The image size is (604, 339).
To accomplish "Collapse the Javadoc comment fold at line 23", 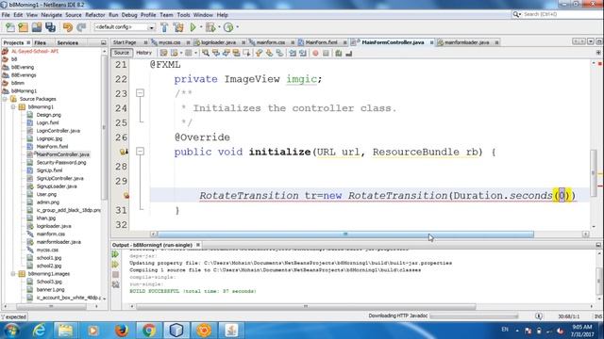I will click(141, 93).
